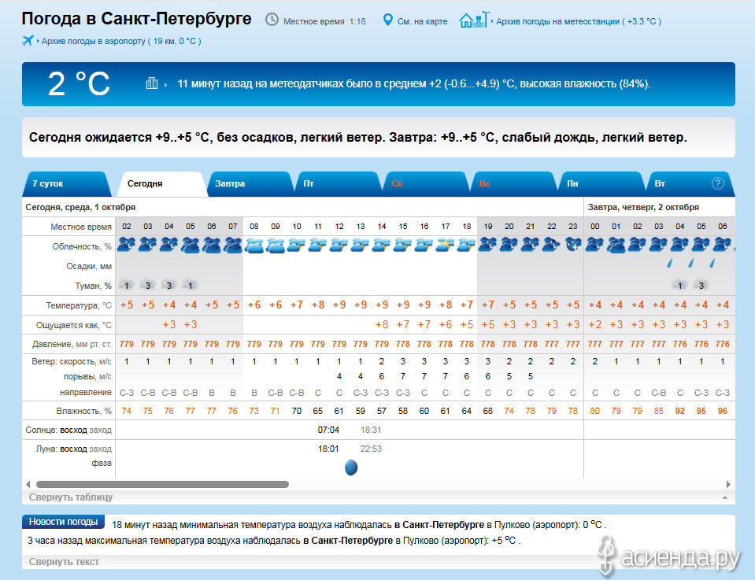Image resolution: width=755 pixels, height=580 pixels.
Task: Click the airplane icon for airport archive
Action: click(x=29, y=40)
